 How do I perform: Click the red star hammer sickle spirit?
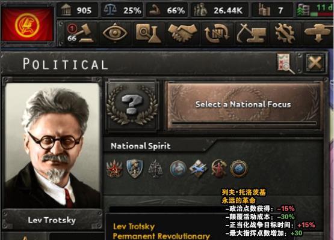coord(114,169)
